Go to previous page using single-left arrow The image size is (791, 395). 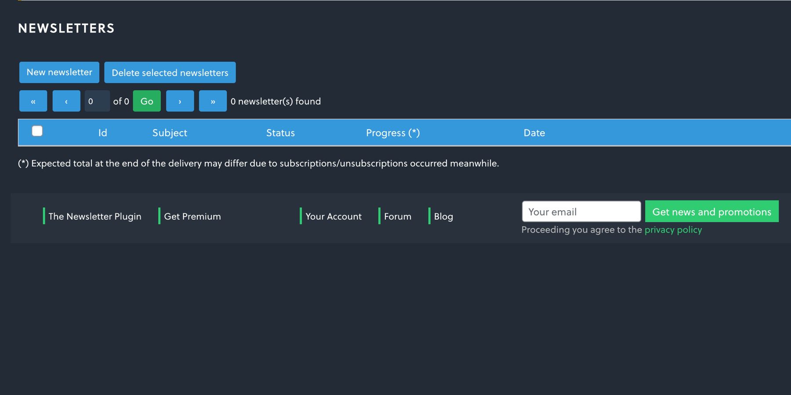click(66, 101)
